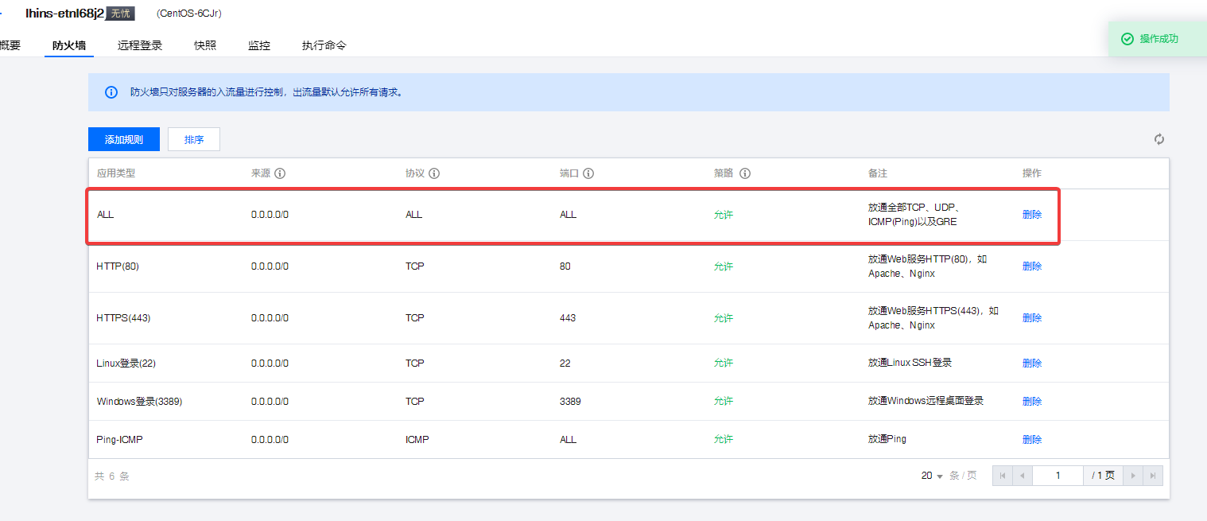Click the instance name lhins-etnl68j2
The image size is (1207, 521).
point(64,13)
